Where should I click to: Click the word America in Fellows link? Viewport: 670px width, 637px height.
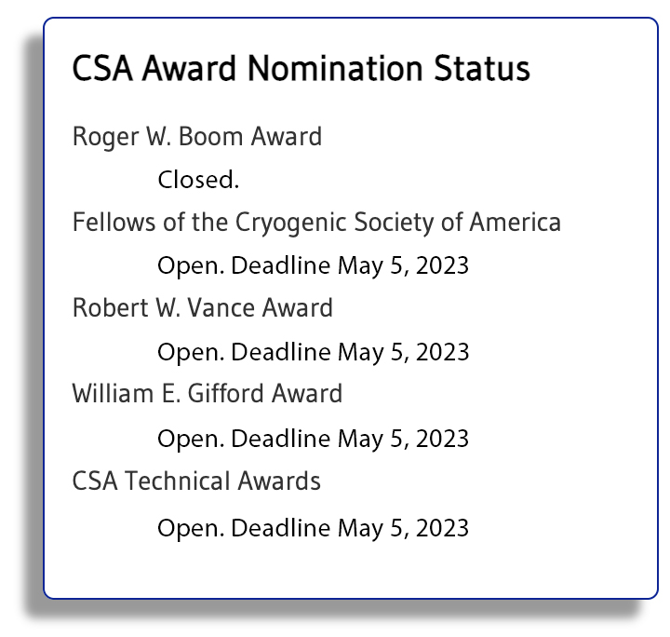click(516, 223)
